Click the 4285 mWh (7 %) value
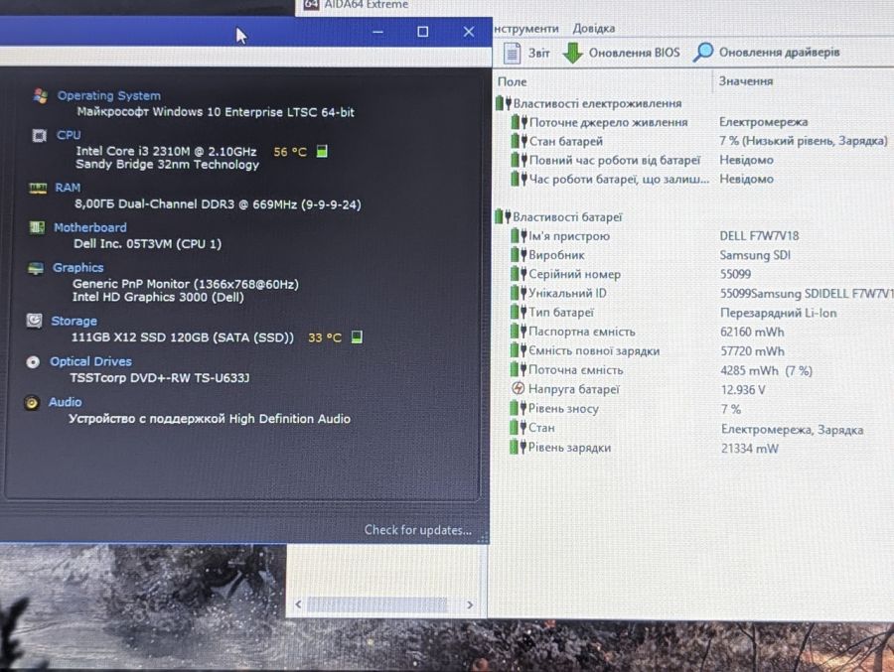The height and width of the screenshot is (672, 894). (x=766, y=370)
